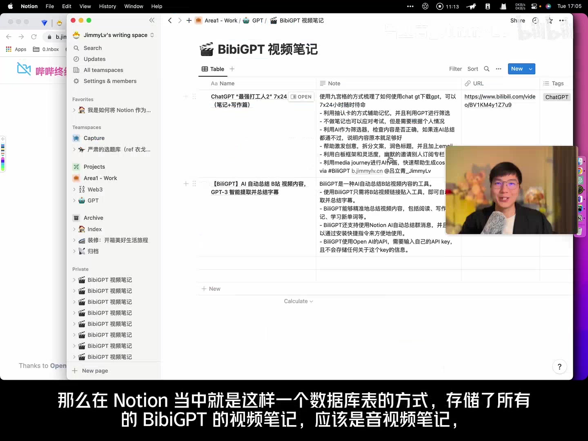The height and width of the screenshot is (441, 588).
Task: Click the magnifier search icon above the table
Action: pos(487,69)
